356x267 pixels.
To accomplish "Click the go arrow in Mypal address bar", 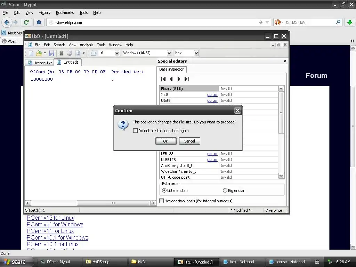I will pos(261,22).
